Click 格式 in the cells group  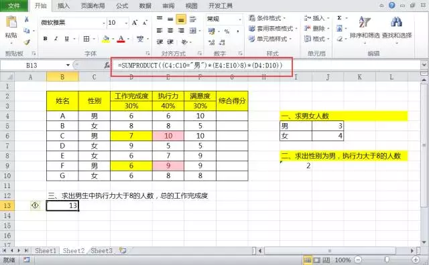(316, 39)
